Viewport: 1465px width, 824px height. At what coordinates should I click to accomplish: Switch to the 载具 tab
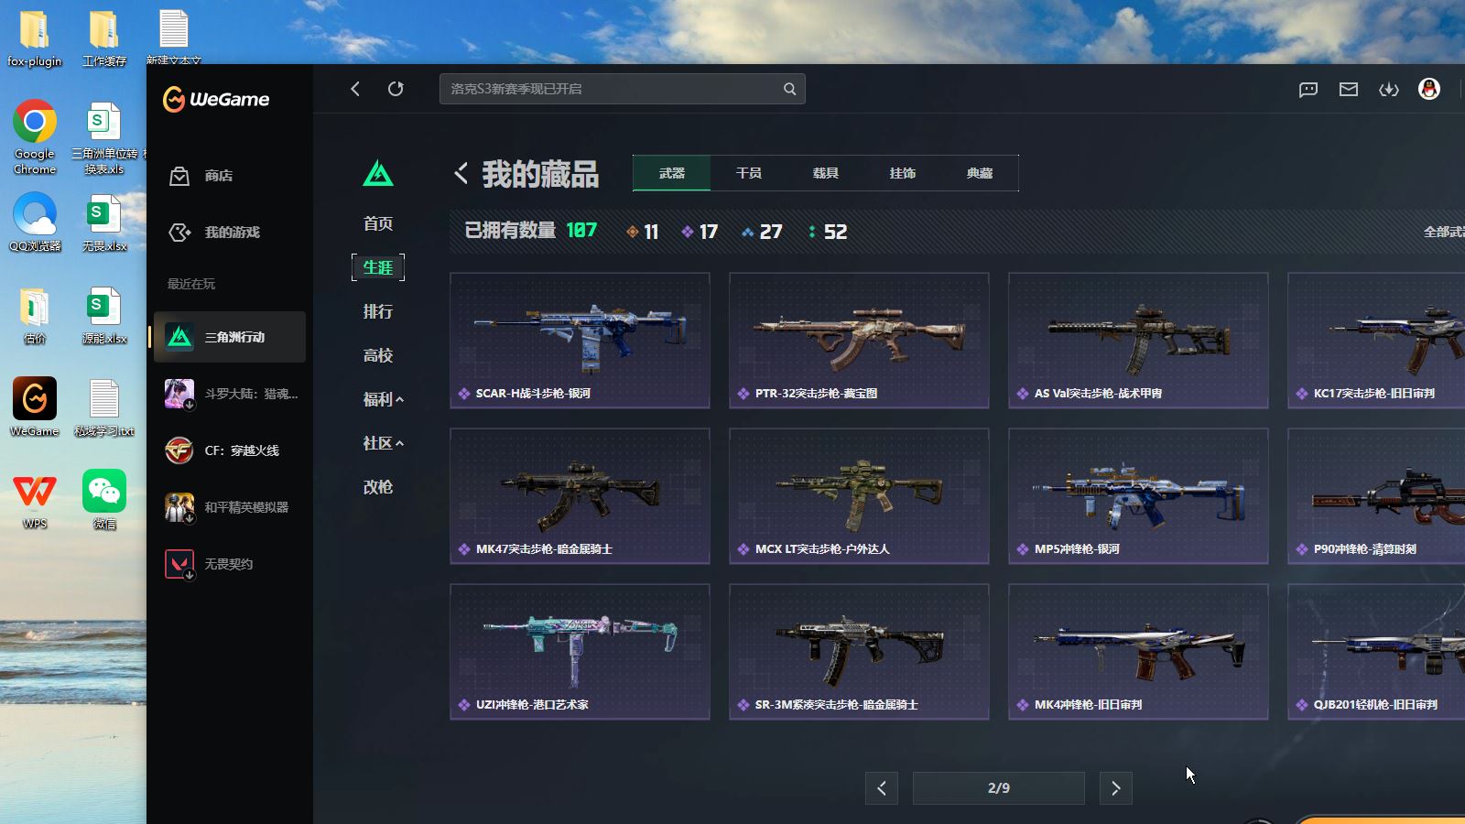[x=826, y=173]
